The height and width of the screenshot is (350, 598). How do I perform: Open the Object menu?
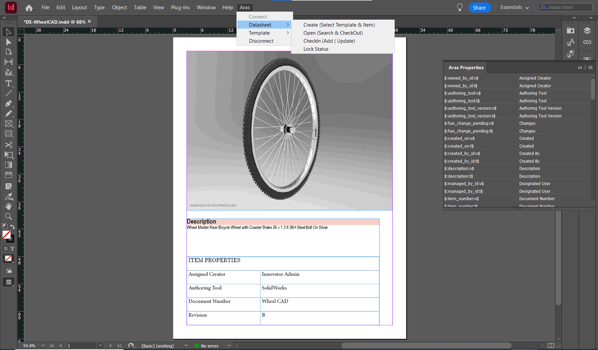pos(119,7)
